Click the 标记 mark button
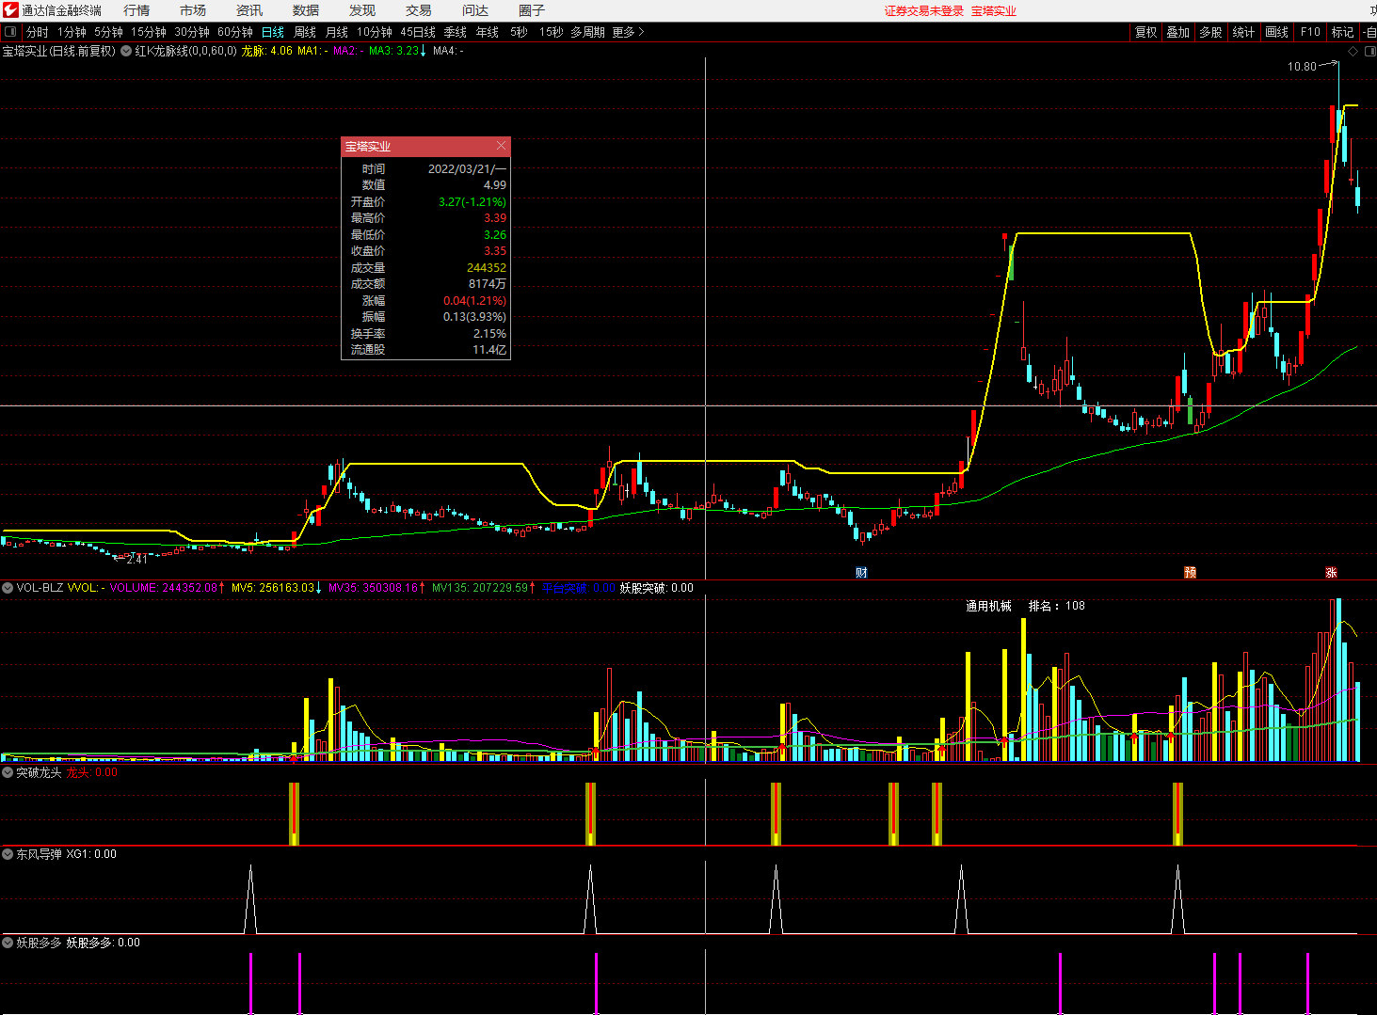The image size is (1377, 1015). pos(1343,32)
